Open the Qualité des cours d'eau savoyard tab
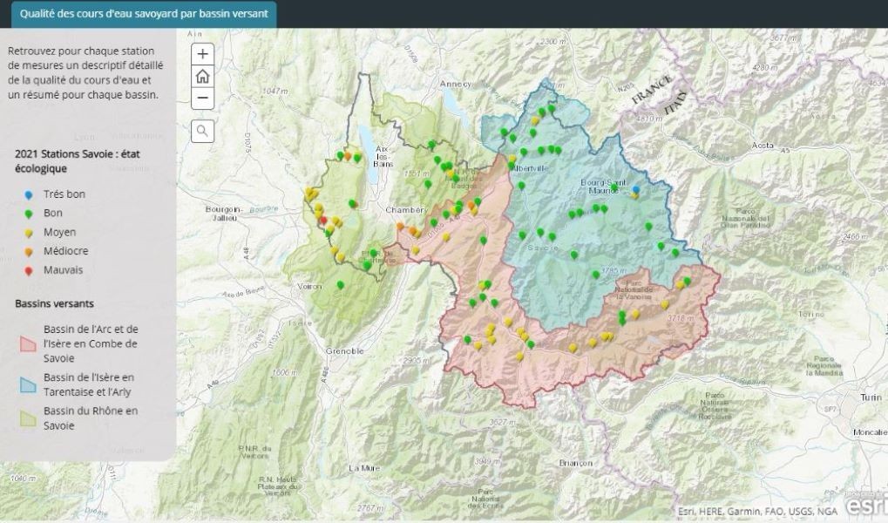 tap(144, 14)
